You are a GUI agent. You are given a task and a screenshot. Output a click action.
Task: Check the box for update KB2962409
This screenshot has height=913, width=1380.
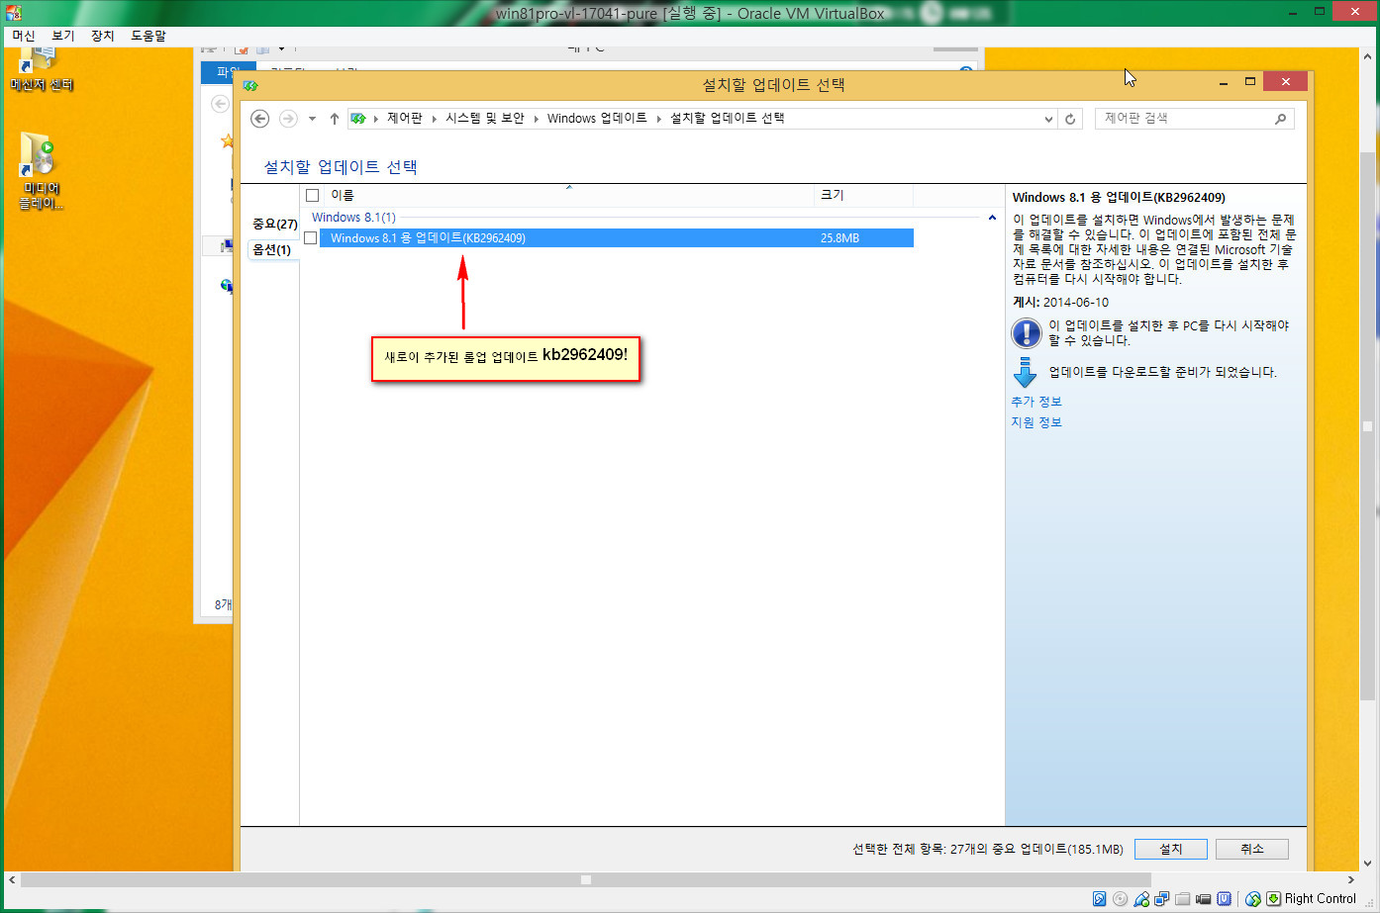click(311, 238)
